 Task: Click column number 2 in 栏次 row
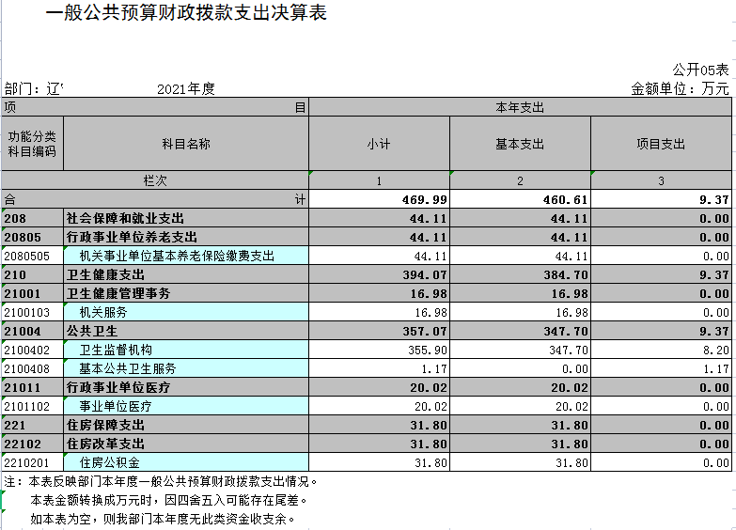[520, 180]
